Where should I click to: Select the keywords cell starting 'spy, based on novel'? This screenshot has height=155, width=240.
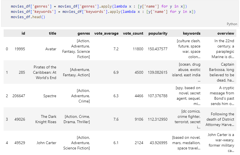pyautogui.click(x=188, y=96)
